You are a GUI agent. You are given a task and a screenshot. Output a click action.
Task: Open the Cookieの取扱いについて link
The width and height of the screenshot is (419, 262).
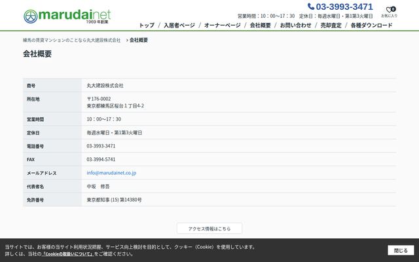pyautogui.click(x=67, y=254)
